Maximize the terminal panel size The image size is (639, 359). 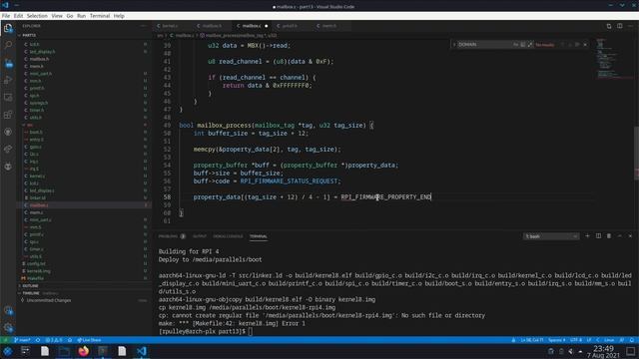coord(619,236)
